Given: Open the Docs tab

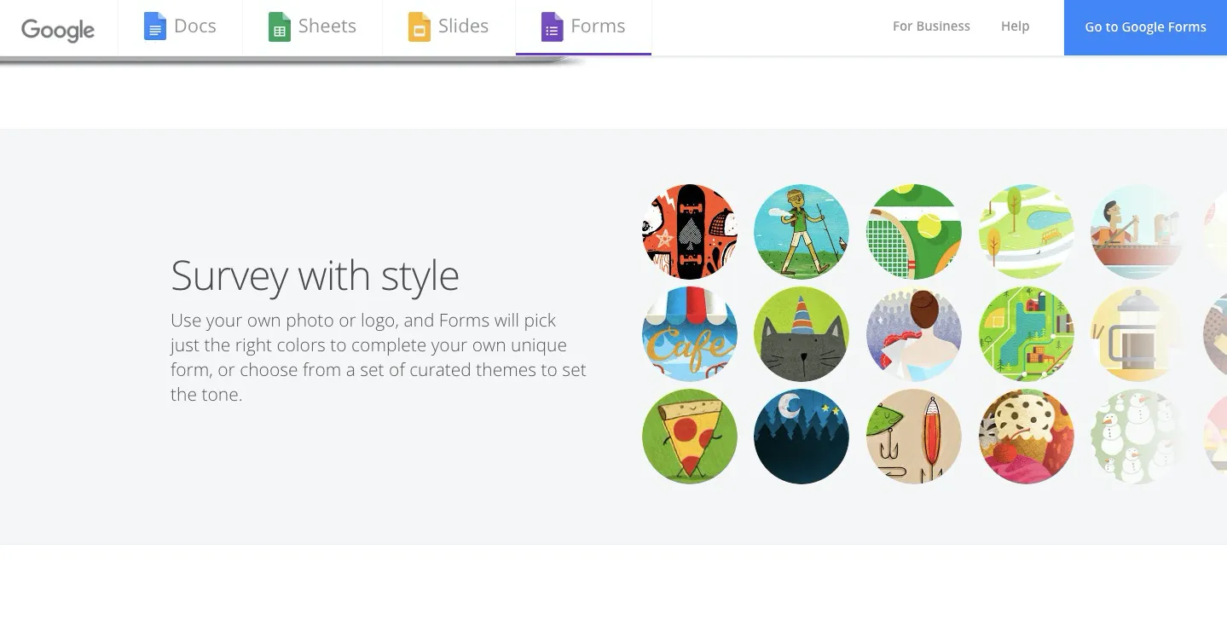Looking at the screenshot, I should (x=180, y=27).
